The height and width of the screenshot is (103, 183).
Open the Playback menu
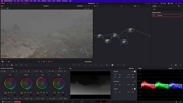coord(44,1)
